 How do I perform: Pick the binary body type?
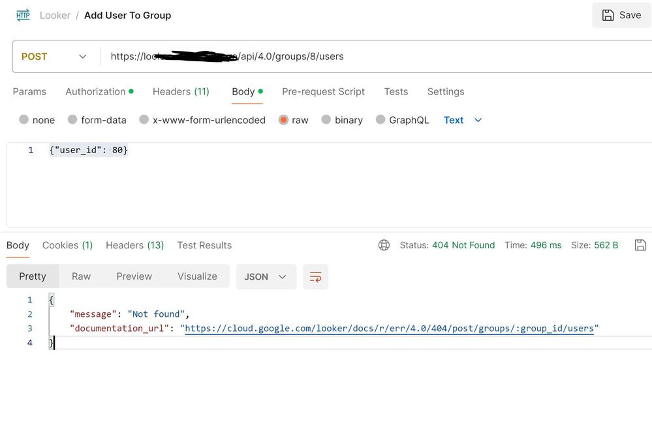click(326, 120)
